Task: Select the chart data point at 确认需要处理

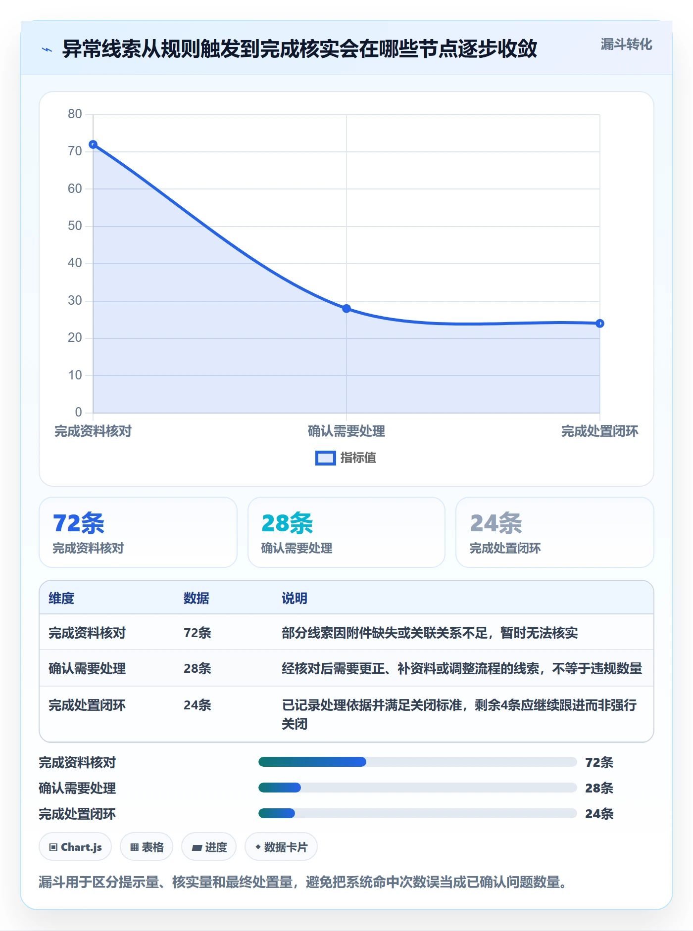Action: [346, 309]
